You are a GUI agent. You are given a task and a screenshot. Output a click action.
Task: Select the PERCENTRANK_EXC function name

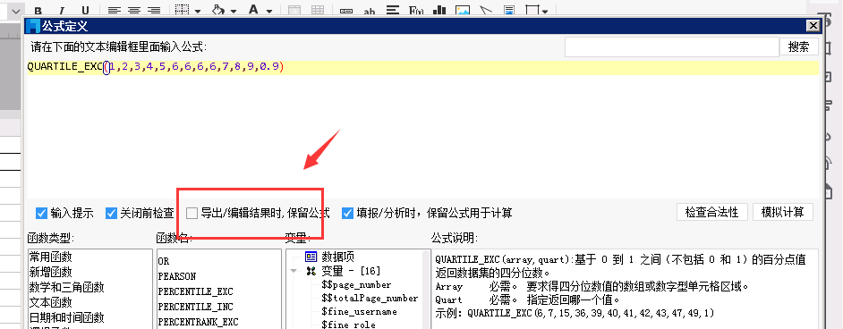(198, 322)
